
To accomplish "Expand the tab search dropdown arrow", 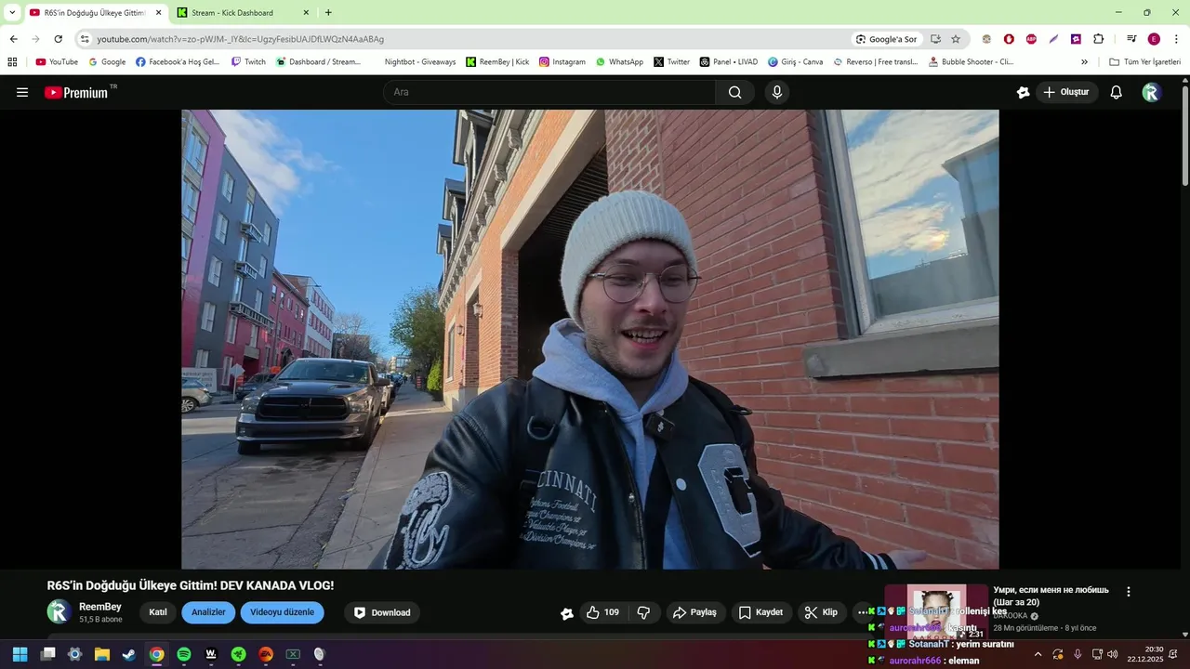I will coord(12,12).
